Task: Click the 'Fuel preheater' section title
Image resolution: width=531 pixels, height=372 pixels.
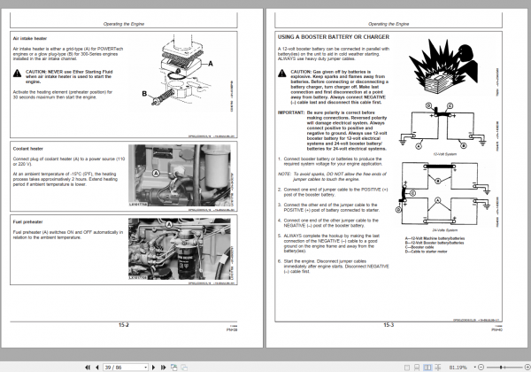Action: coord(27,222)
